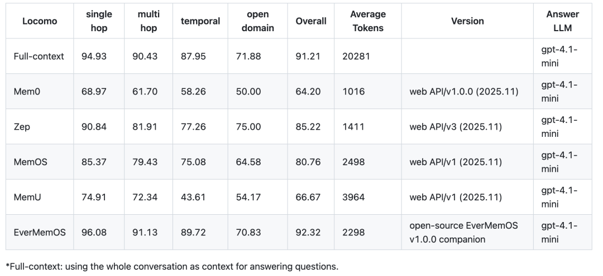Click the single hop column header
The width and height of the screenshot is (603, 276).
[99, 21]
